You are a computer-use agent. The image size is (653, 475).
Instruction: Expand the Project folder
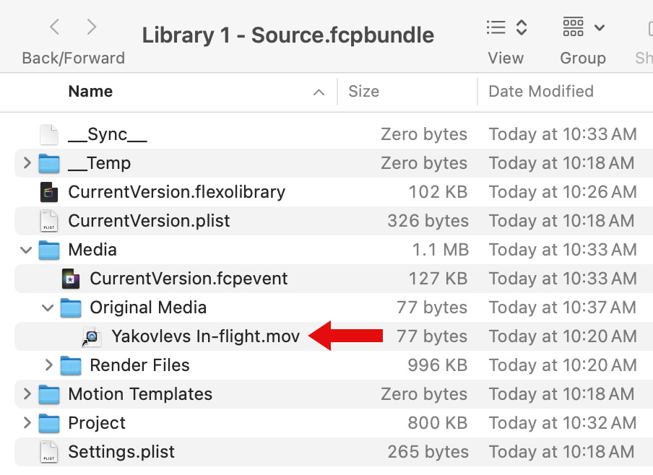click(x=27, y=423)
